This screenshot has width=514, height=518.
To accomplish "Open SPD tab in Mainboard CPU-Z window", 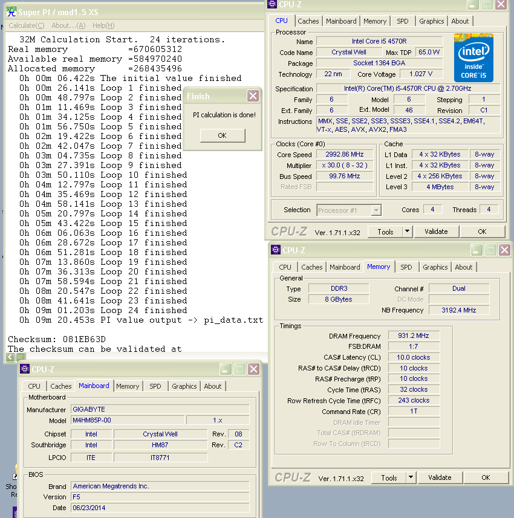I will tap(155, 386).
